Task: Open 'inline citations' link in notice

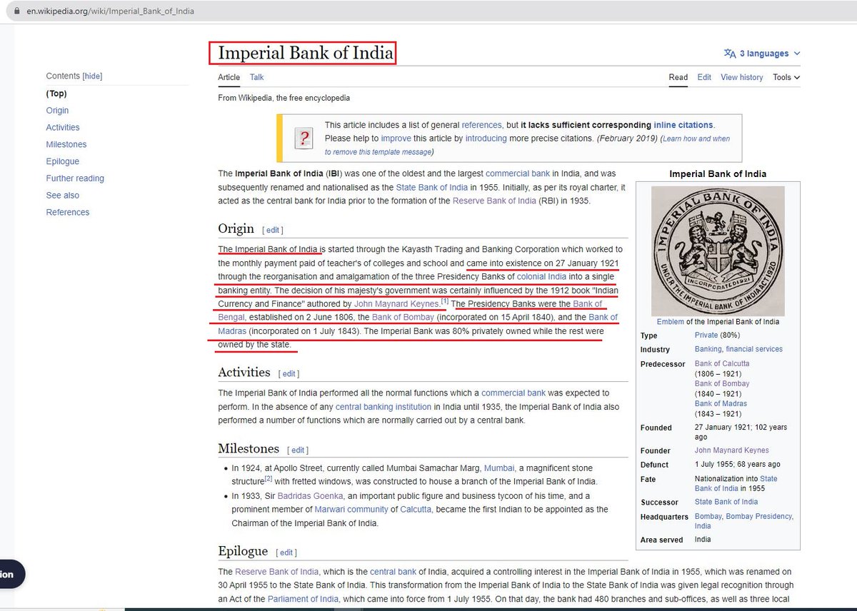Action: click(x=683, y=125)
